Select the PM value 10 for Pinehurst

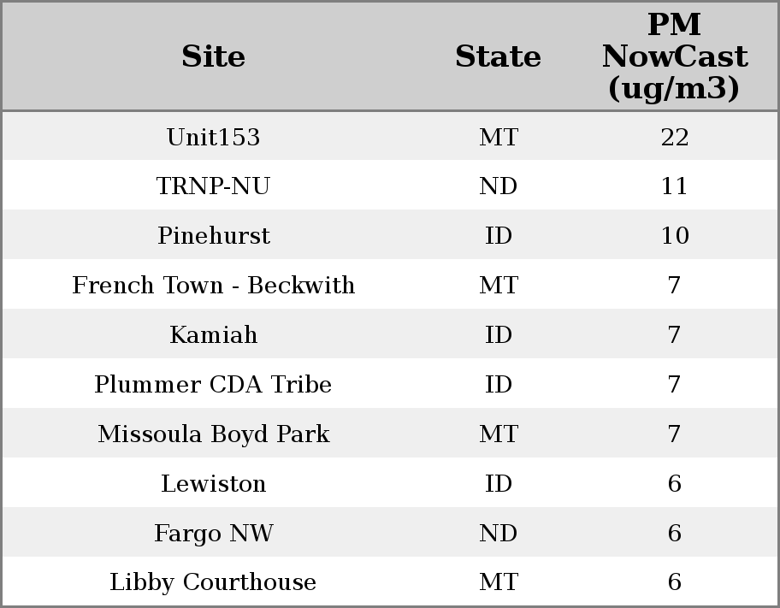674,236
